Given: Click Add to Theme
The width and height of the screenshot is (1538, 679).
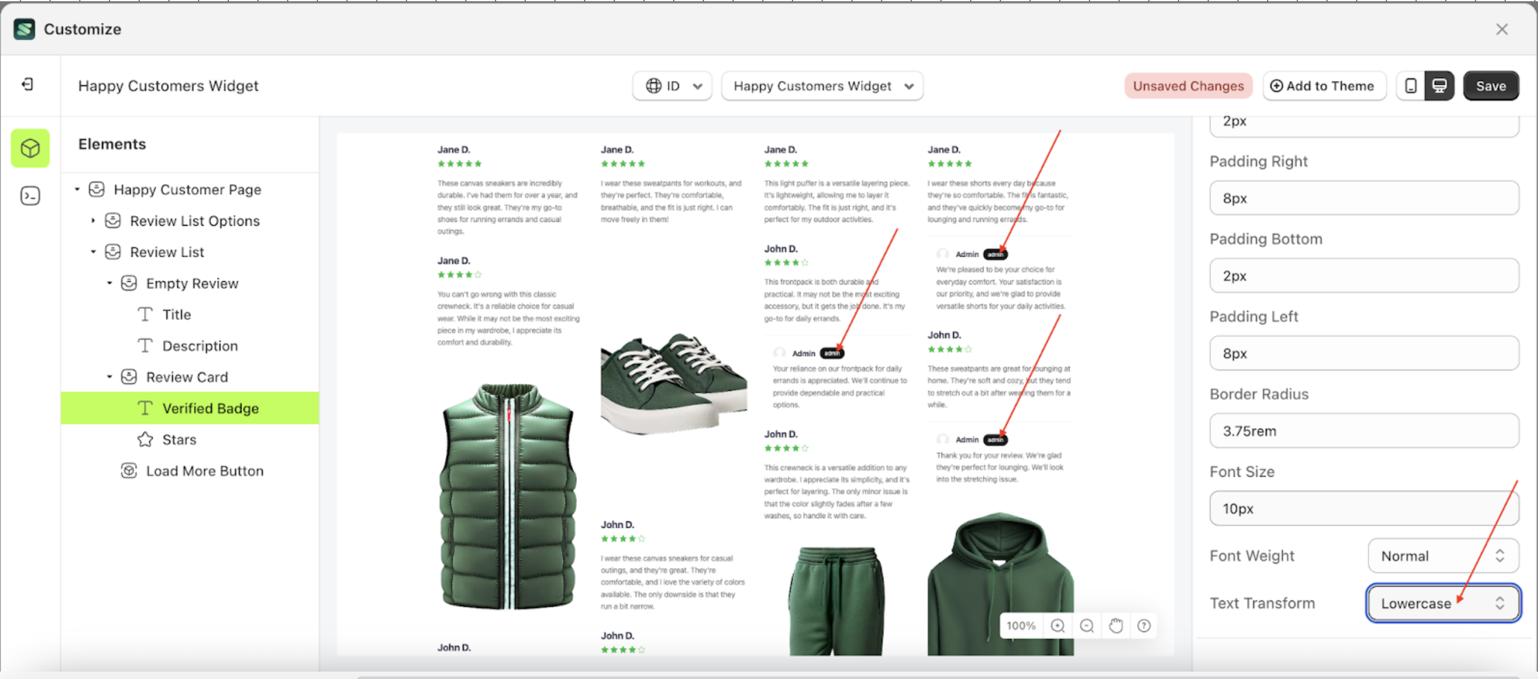Looking at the screenshot, I should point(1324,85).
